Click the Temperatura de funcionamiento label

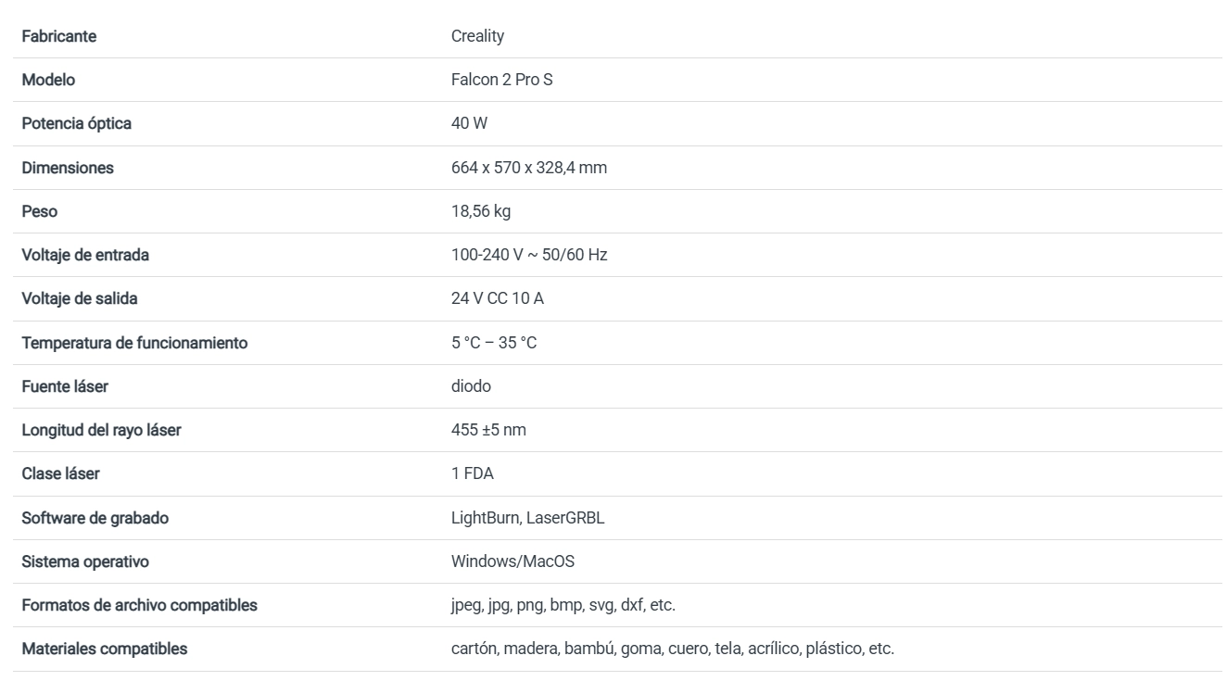[x=135, y=343]
